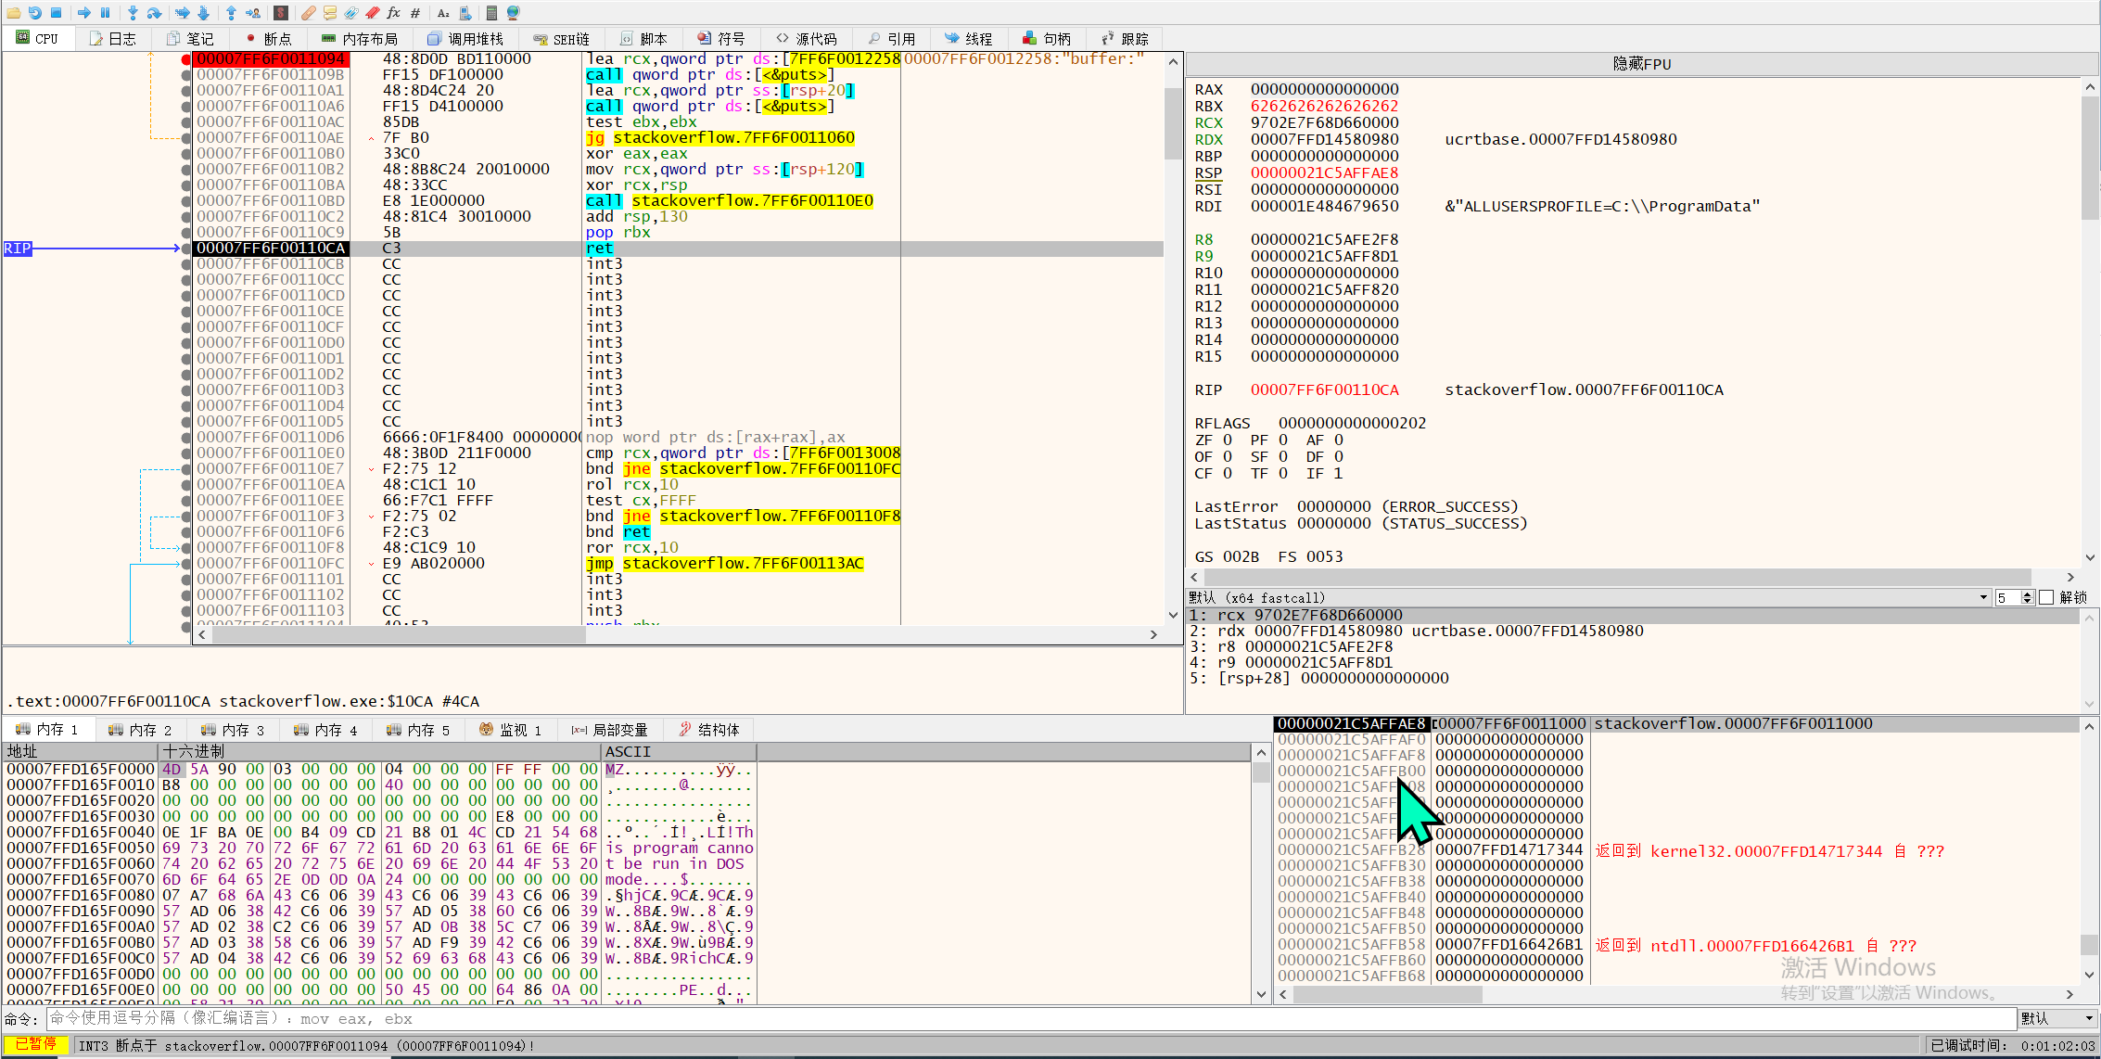This screenshot has height=1059, width=2101.
Task: Open the SEH链 tab
Action: pos(562,38)
